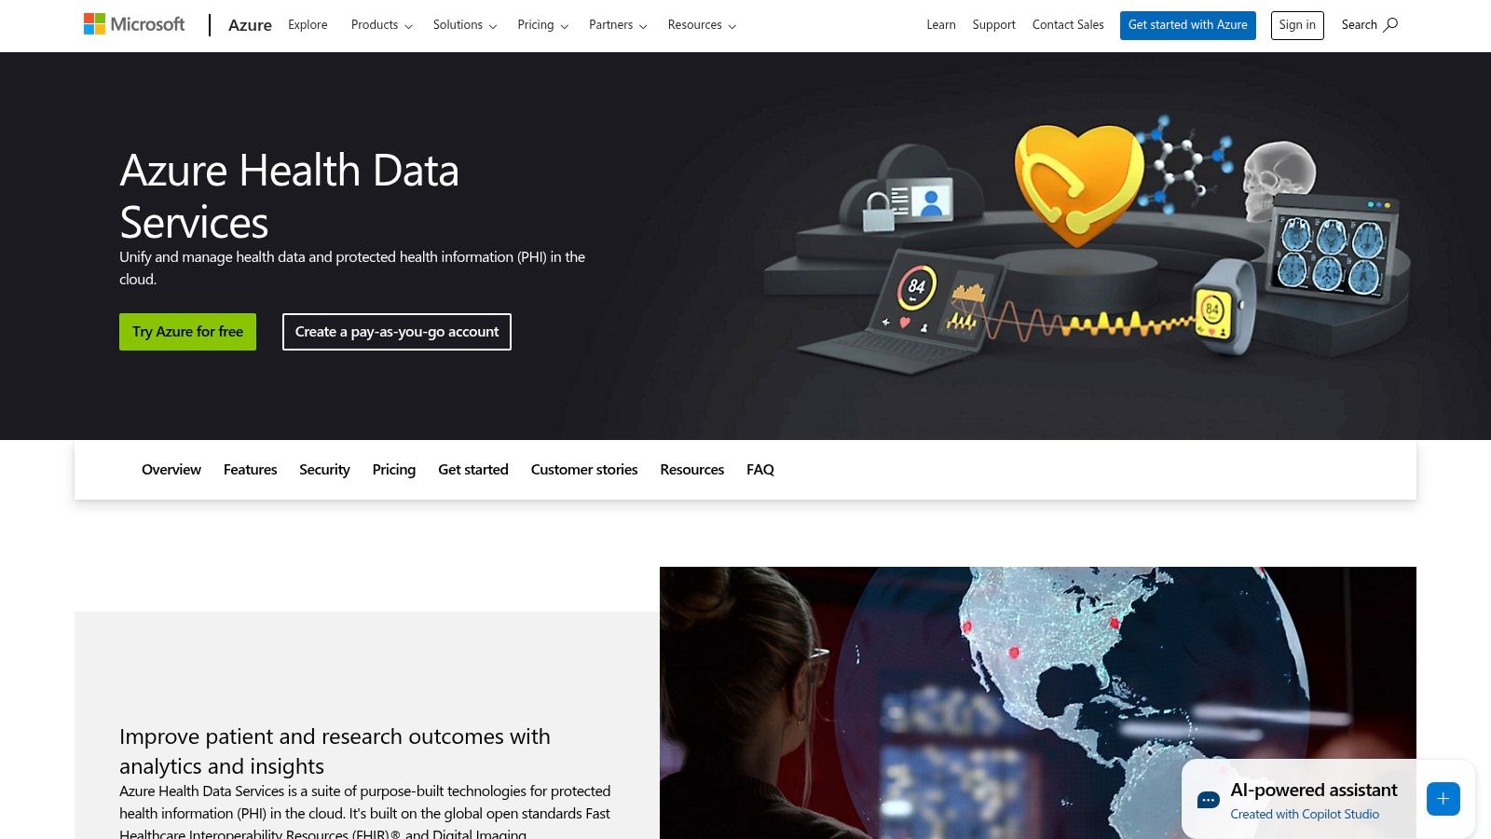Open the Learn link
This screenshot has height=839, width=1491.
(x=941, y=25)
